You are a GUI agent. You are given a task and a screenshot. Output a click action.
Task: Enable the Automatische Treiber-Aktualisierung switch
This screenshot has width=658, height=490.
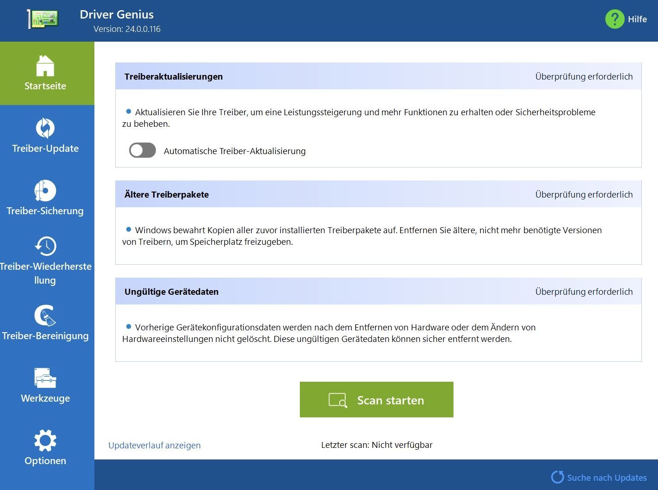(x=143, y=150)
